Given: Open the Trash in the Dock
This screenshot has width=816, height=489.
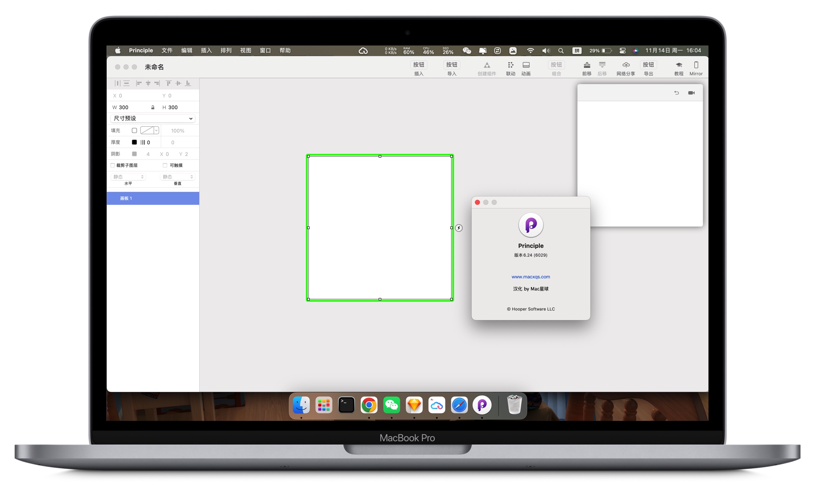Looking at the screenshot, I should point(514,405).
